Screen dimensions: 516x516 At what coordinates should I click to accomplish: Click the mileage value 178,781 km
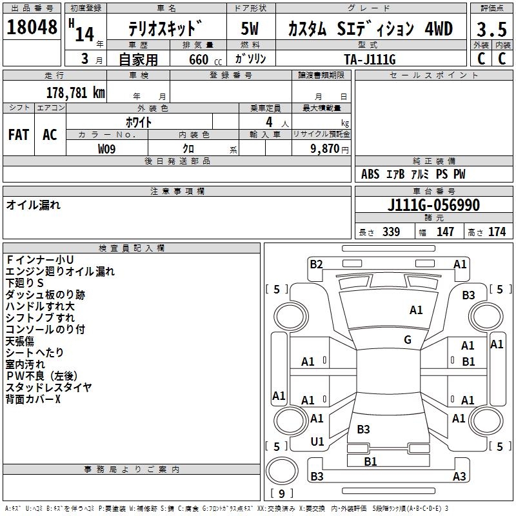[75, 92]
